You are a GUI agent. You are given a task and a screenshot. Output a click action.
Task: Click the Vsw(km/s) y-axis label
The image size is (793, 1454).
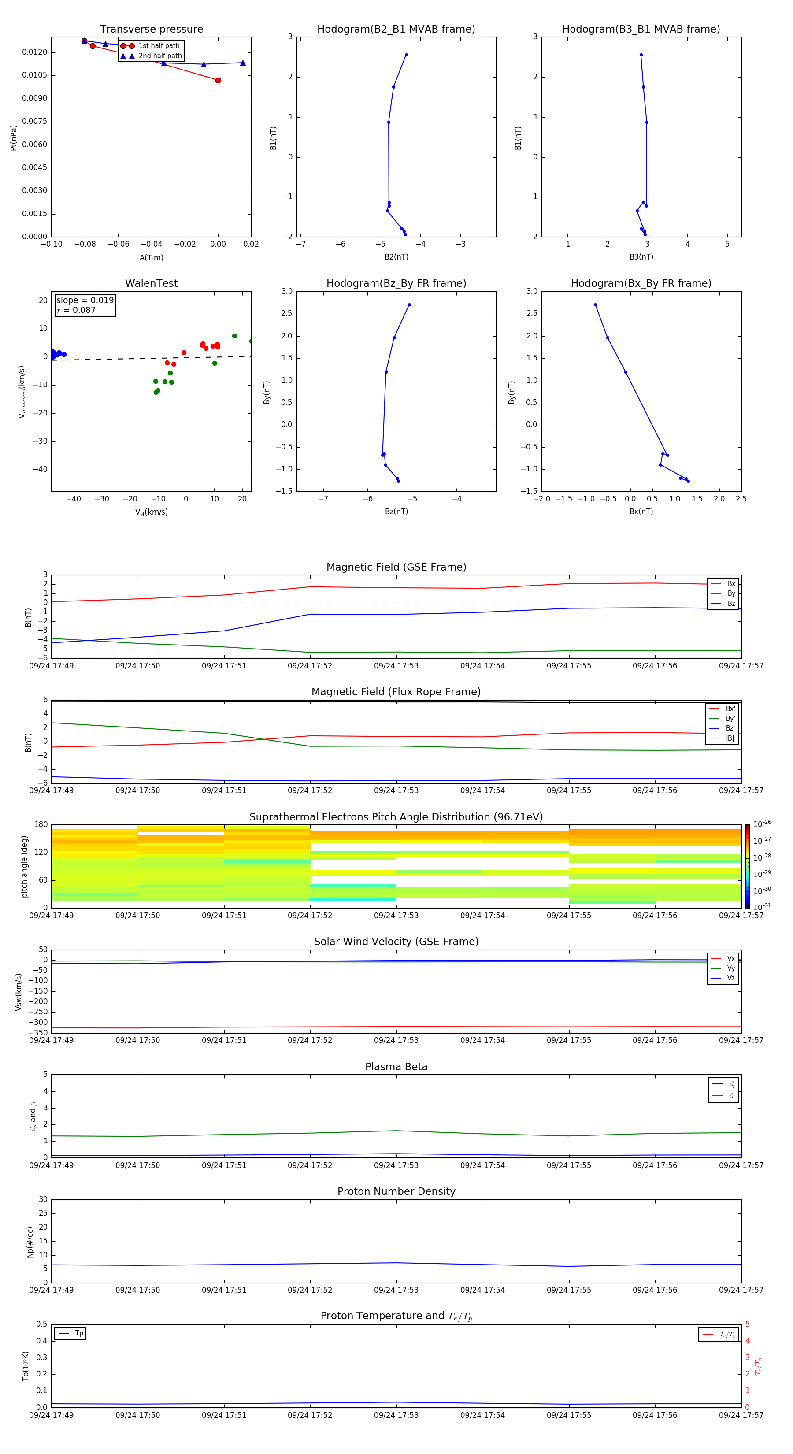tap(18, 992)
